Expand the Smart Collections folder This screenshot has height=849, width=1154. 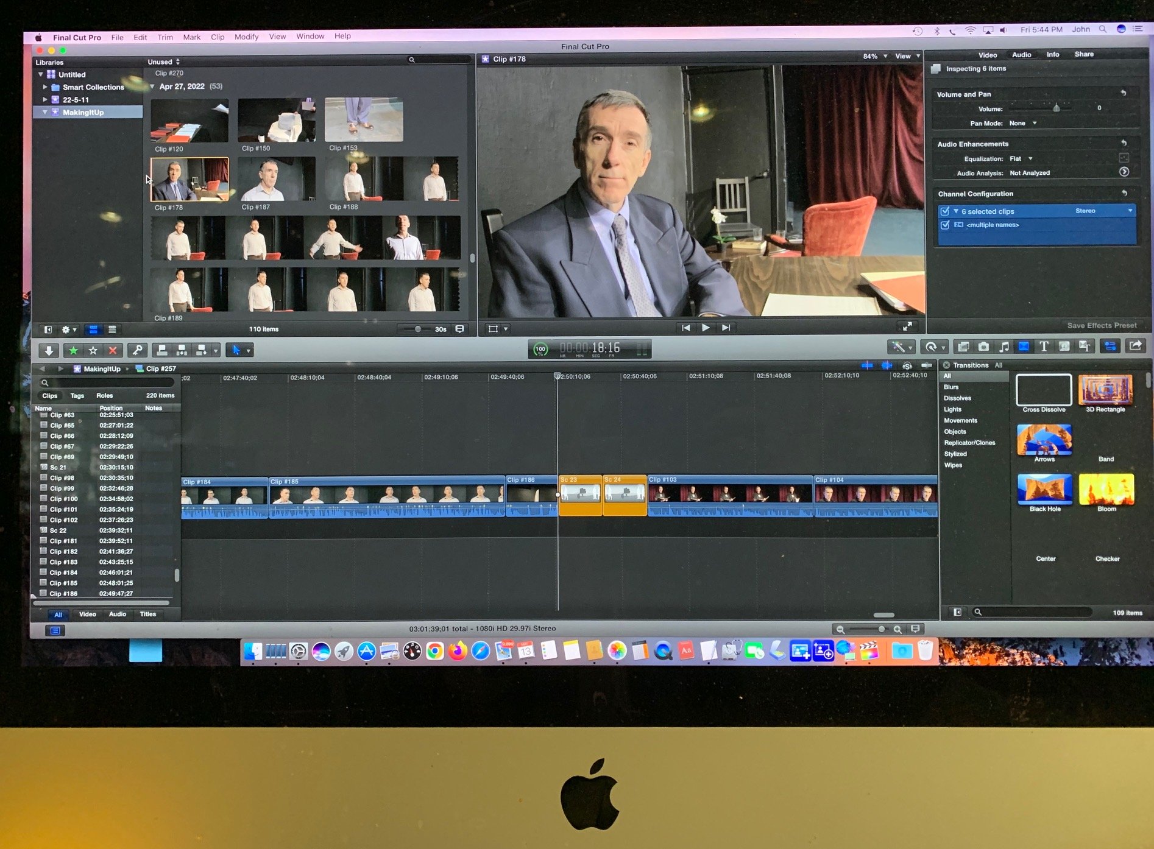(x=45, y=87)
